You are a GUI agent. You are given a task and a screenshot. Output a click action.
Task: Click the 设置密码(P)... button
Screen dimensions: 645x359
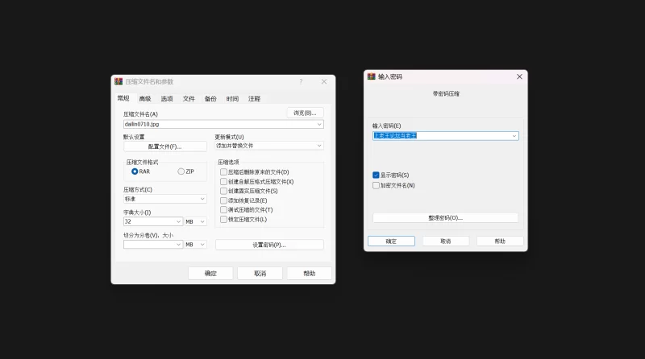(269, 245)
